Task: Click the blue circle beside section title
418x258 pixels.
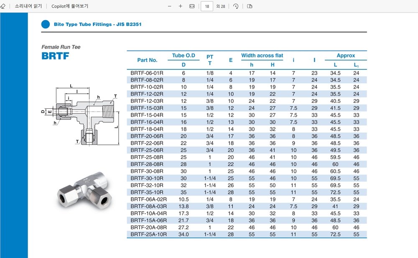Action: click(45, 24)
